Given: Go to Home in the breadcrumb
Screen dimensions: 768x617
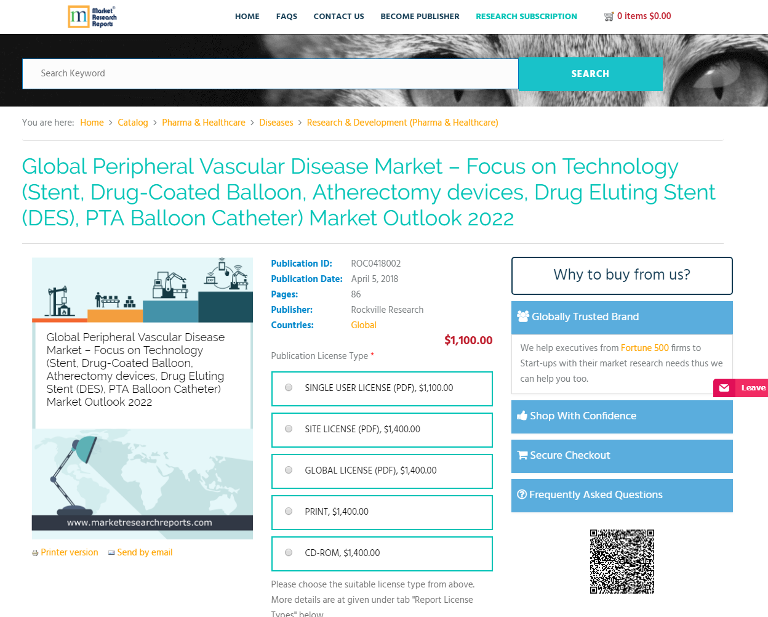Looking at the screenshot, I should coord(92,123).
